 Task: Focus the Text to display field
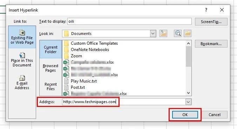coord(129,21)
